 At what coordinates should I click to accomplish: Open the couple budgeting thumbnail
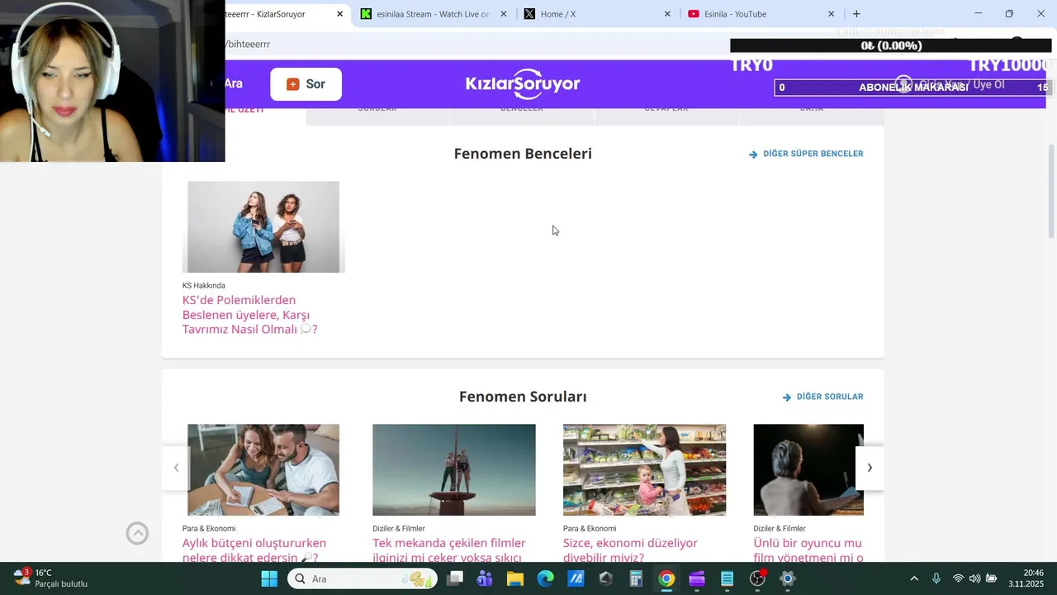pos(263,469)
